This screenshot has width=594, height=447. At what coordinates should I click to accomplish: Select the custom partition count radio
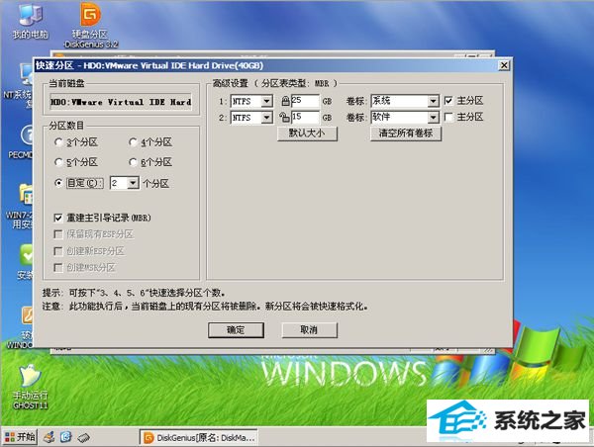click(x=58, y=183)
